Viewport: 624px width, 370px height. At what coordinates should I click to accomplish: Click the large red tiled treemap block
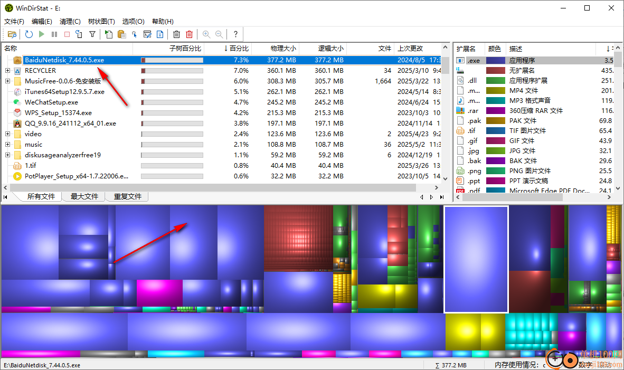click(x=298, y=238)
